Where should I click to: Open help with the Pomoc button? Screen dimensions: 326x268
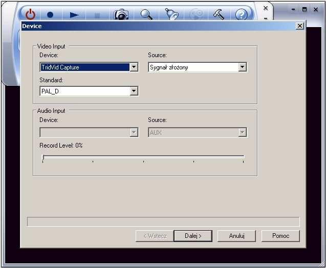(x=280, y=236)
